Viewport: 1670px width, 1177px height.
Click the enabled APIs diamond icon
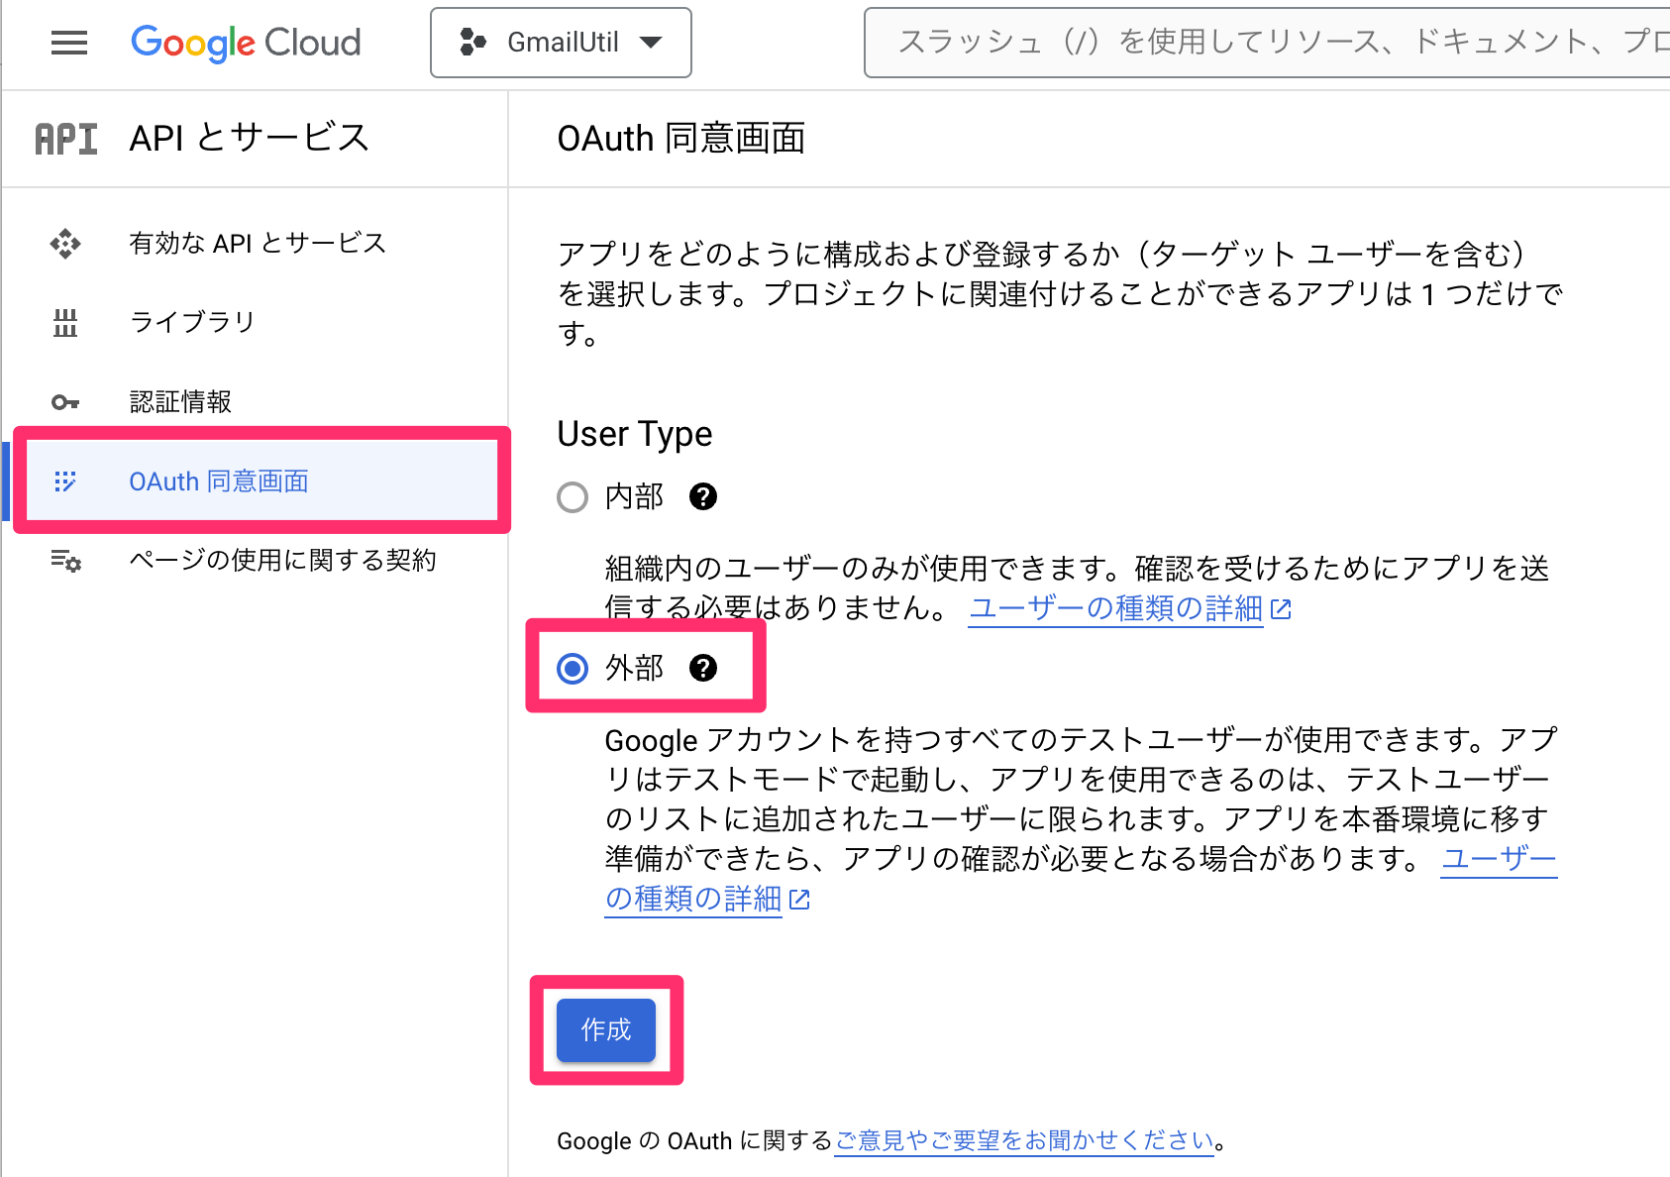(65, 244)
